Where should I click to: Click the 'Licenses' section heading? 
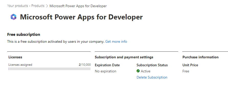click(15, 57)
